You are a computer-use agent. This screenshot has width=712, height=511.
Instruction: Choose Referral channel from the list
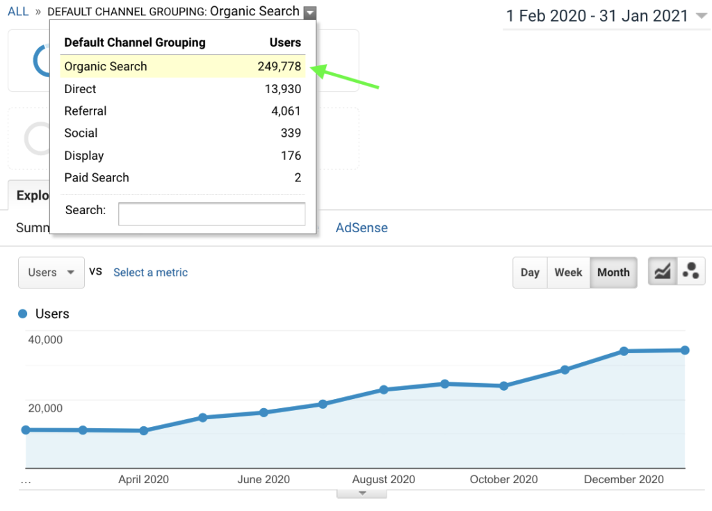point(86,111)
